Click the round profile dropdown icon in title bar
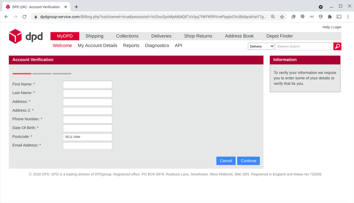 coord(321,7)
